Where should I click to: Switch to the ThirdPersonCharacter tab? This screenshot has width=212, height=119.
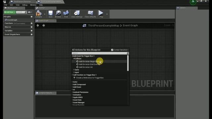point(22,2)
